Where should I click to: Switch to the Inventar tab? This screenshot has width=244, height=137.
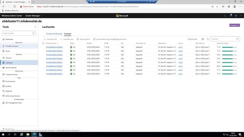tap(67, 34)
